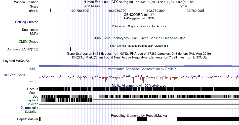The image size is (239, 125).
Task: Click 100 vertebrates Basewise Conservation by PhyloP title
Action: [x=139, y=69]
